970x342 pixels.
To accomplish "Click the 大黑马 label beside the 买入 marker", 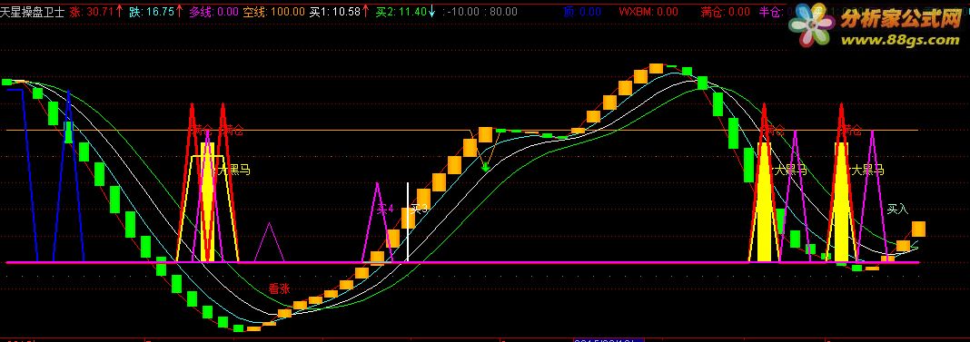I will coord(867,170).
